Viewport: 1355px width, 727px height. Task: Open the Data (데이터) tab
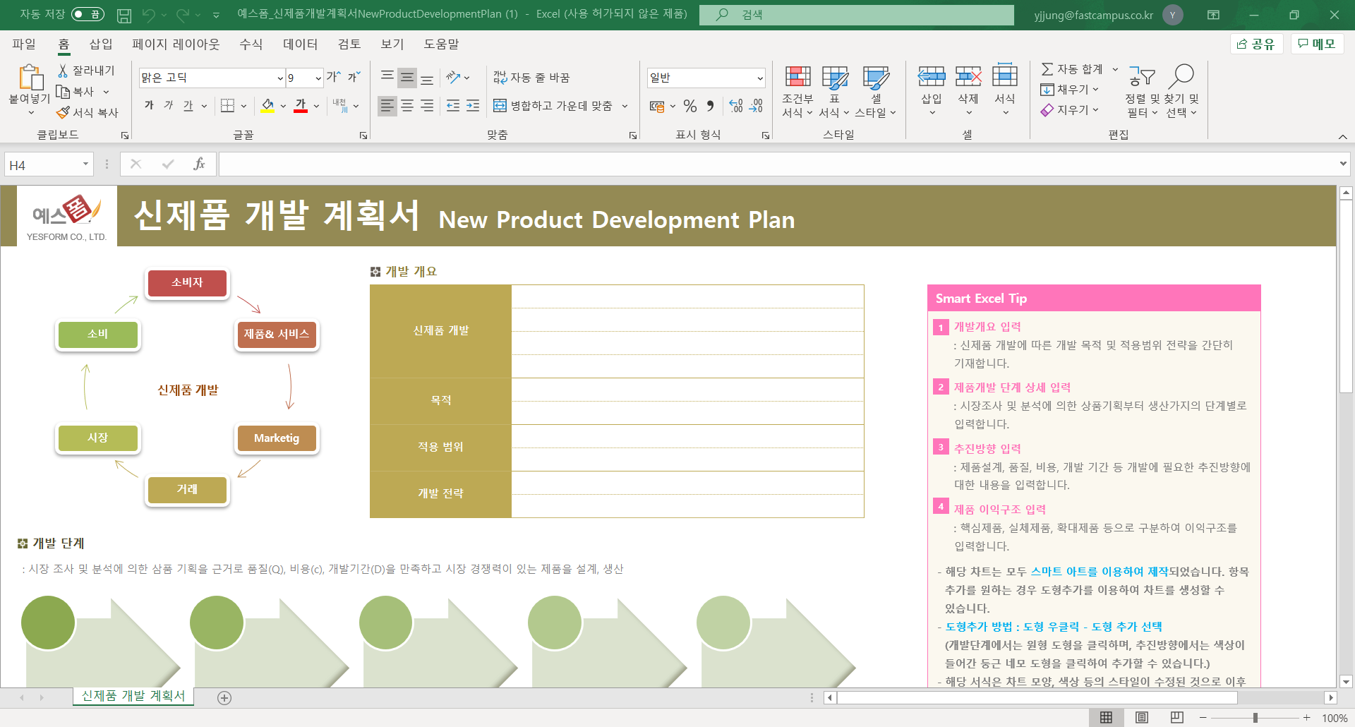click(301, 44)
